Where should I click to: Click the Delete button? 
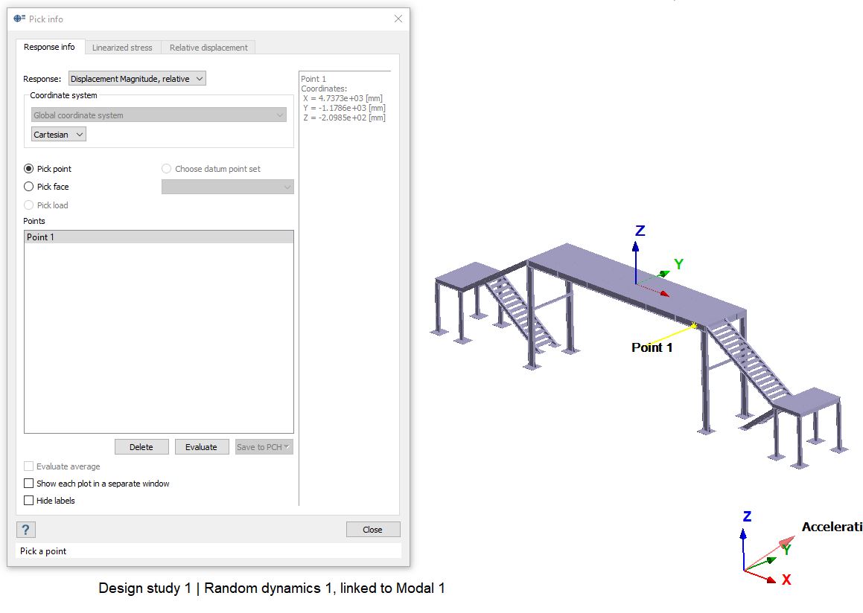(141, 447)
